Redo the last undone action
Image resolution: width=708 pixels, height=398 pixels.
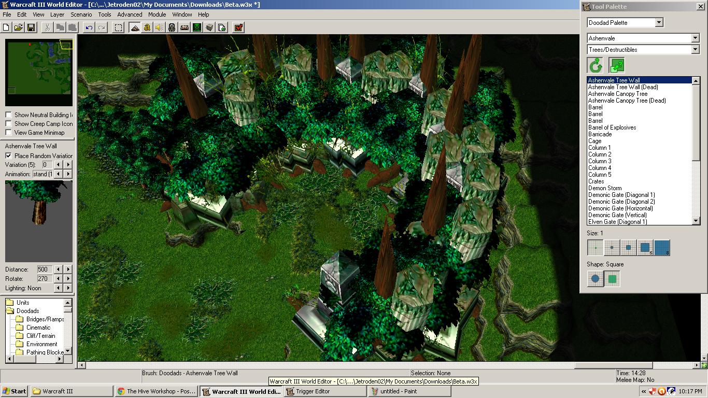102,27
